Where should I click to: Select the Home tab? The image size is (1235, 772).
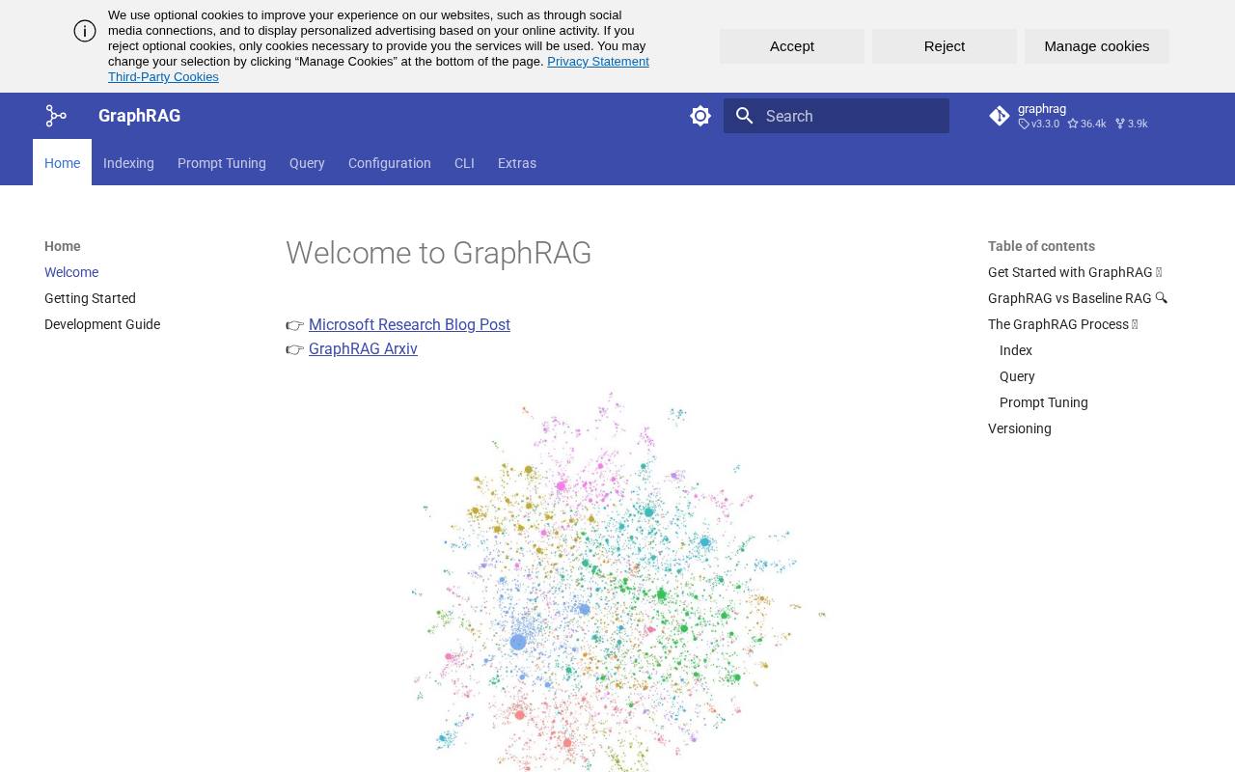62,163
